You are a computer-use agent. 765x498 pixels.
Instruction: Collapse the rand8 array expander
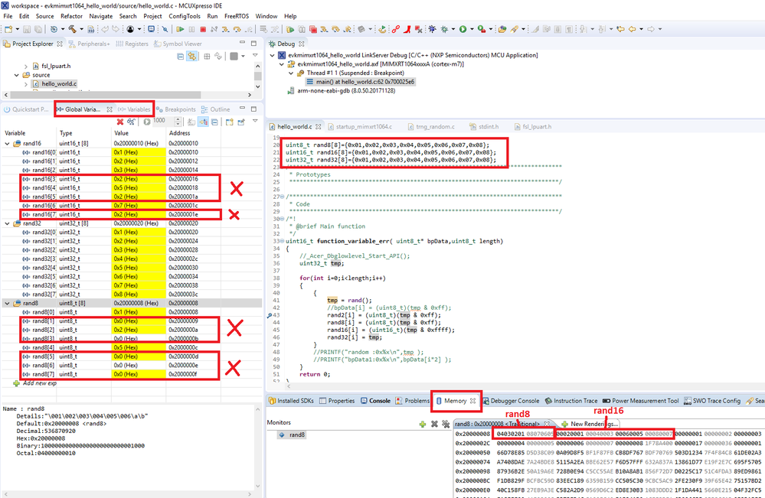click(6, 302)
